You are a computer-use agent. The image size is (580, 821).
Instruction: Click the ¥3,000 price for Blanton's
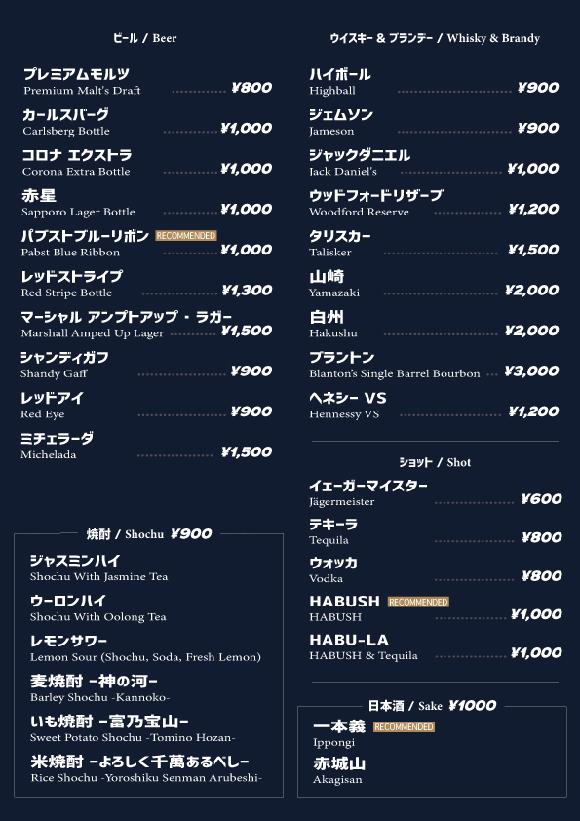click(531, 371)
